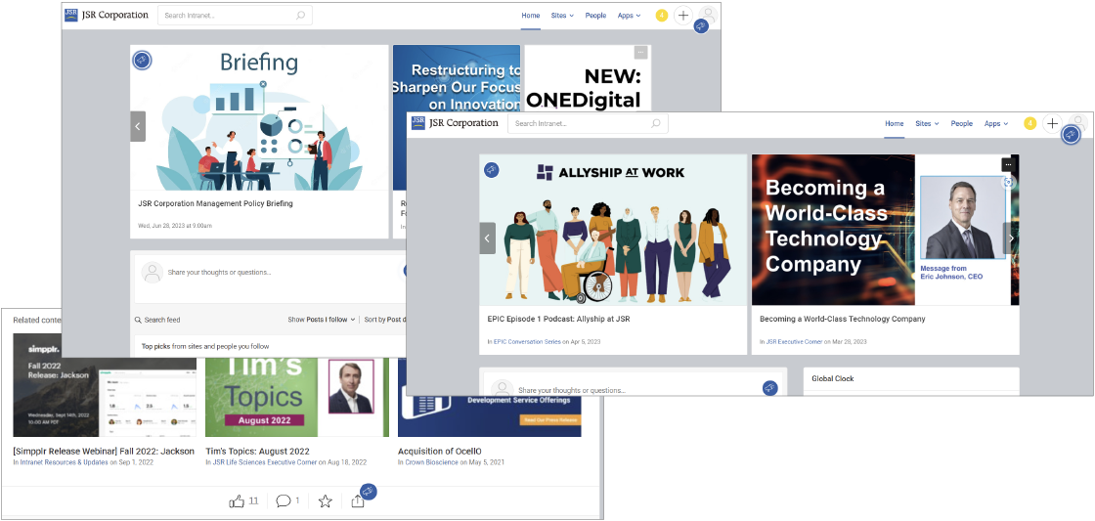
Task: Click focus icon on Eric Johnson photo
Action: 1008,182
